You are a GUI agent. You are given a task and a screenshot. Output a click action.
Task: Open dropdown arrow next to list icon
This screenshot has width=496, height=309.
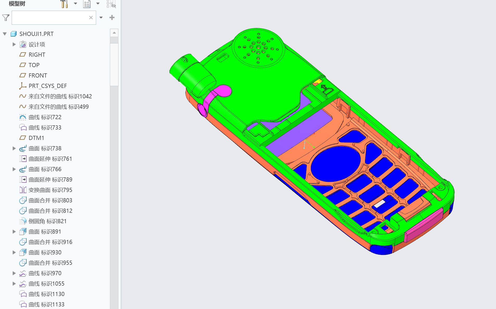tap(98, 4)
